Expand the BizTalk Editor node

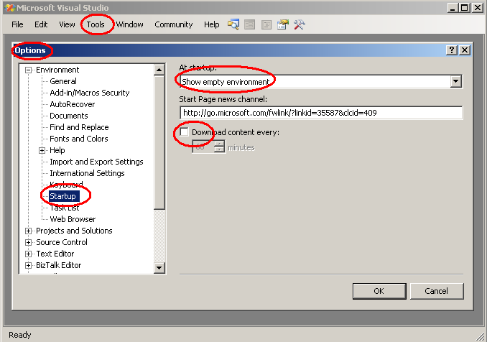tap(28, 265)
